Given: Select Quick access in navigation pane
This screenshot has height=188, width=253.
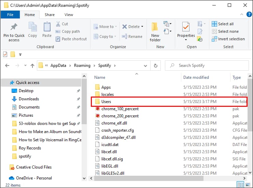Looking at the screenshot, I should coord(41,83).
